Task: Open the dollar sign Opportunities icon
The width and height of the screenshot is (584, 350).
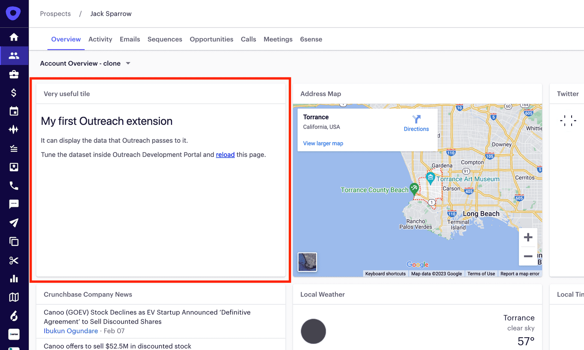Action: point(14,93)
